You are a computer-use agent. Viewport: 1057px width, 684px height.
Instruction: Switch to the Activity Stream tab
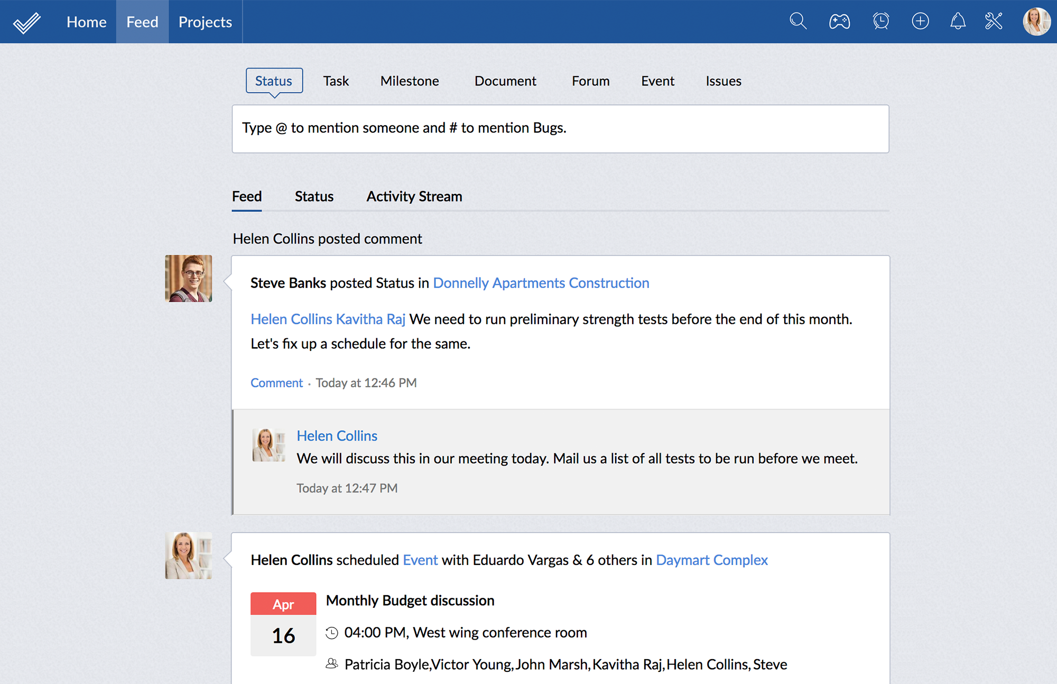point(414,197)
